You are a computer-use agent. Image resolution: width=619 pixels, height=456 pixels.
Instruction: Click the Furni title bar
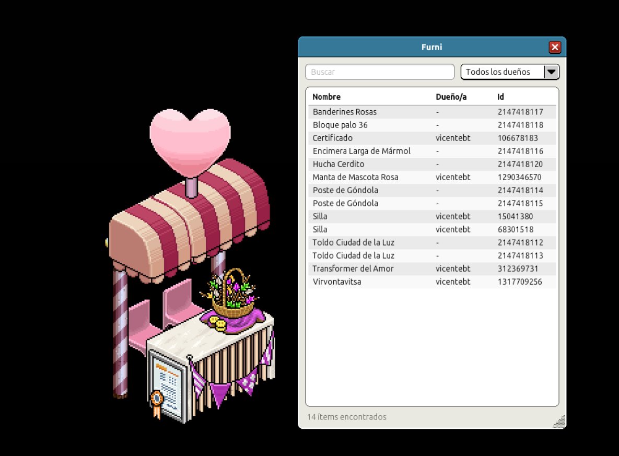[431, 47]
